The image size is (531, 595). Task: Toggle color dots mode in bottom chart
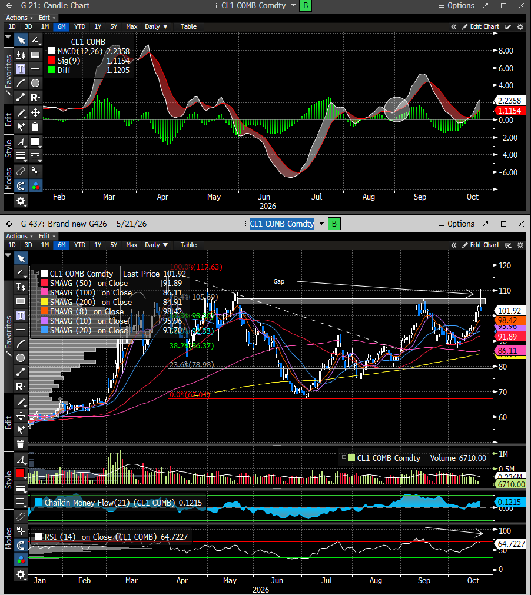point(21,560)
